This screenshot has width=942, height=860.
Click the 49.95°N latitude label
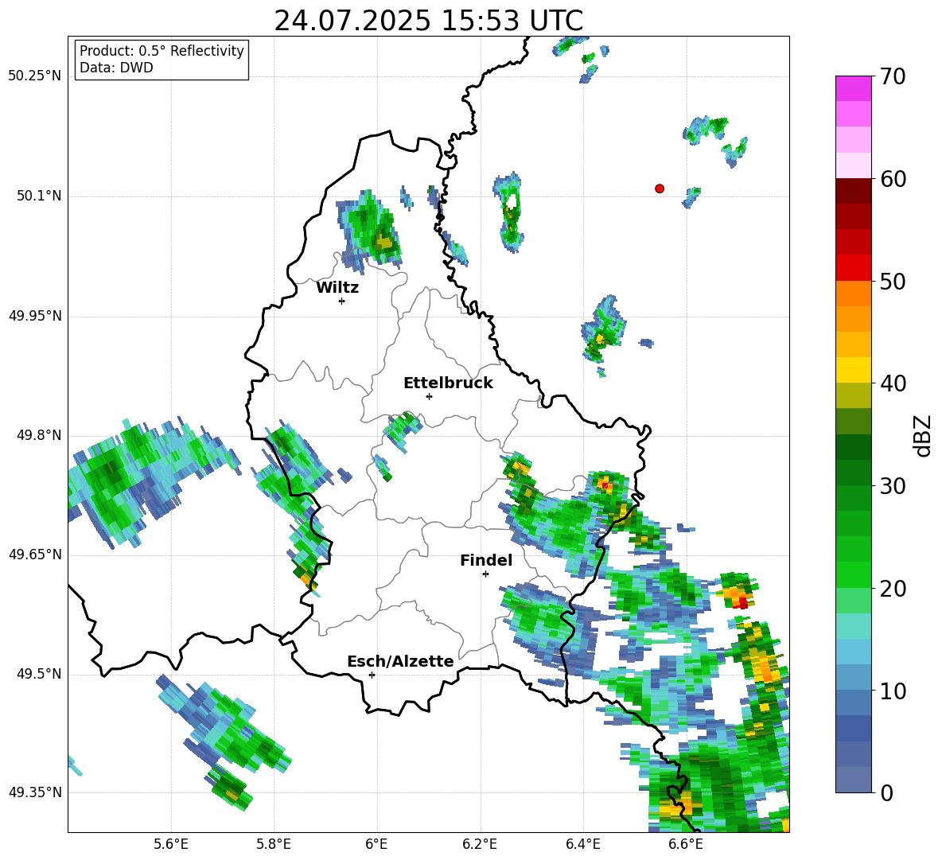pos(34,316)
